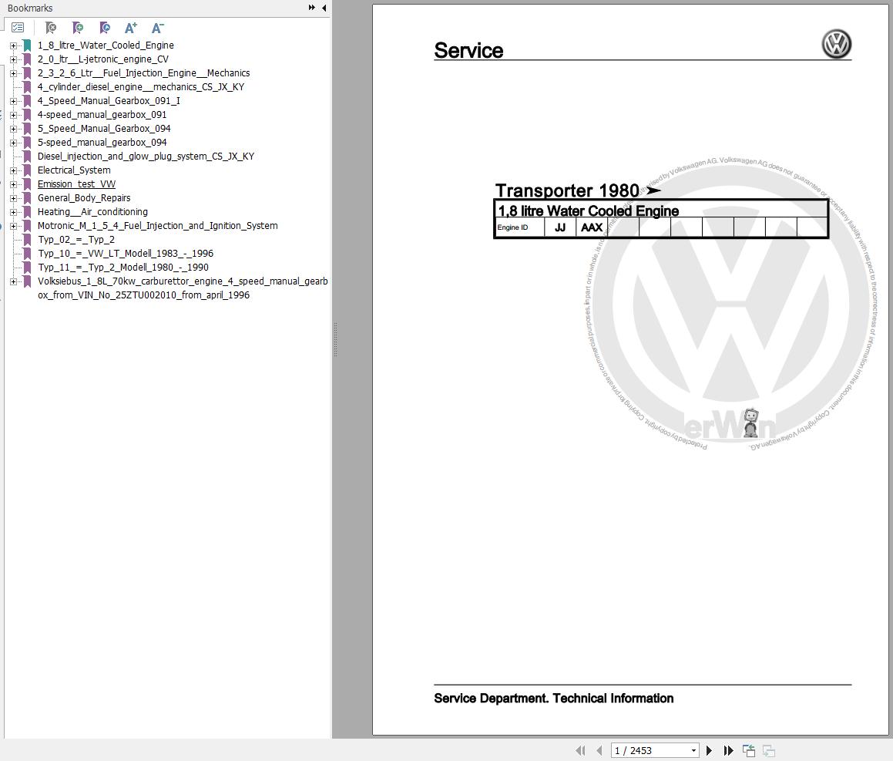Click the expand current bookmark icon
Screen dimensions: 893x761
(x=105, y=27)
